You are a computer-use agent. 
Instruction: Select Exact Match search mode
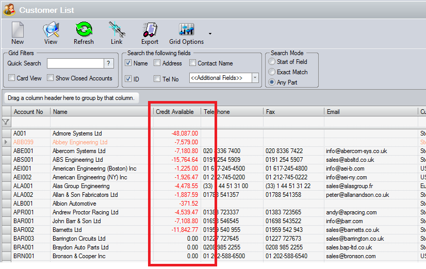pos(272,72)
